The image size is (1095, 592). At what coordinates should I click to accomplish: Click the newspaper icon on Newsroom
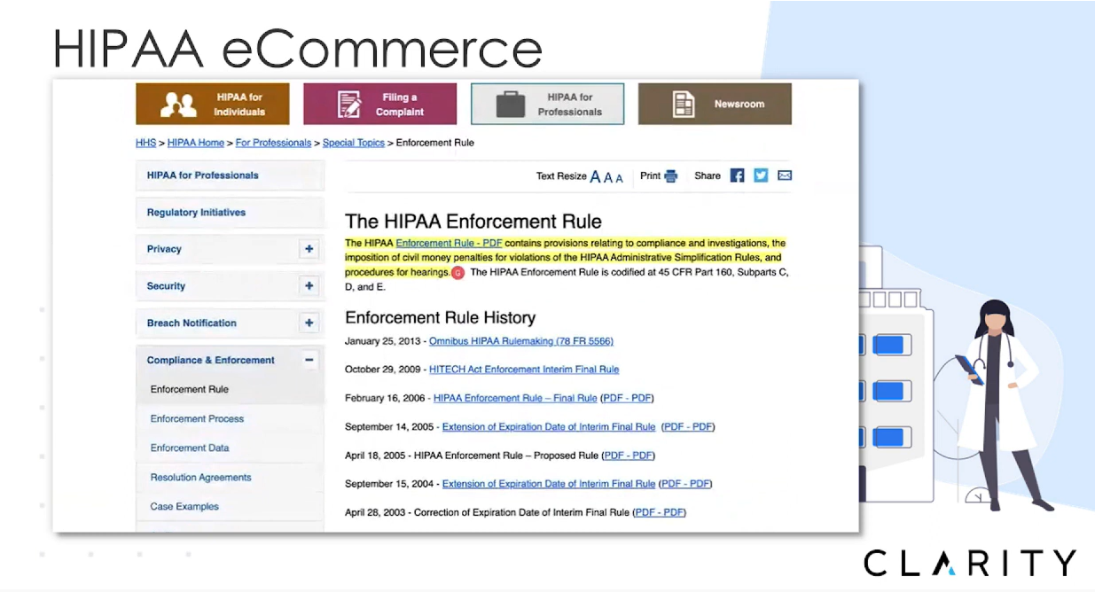pos(684,105)
